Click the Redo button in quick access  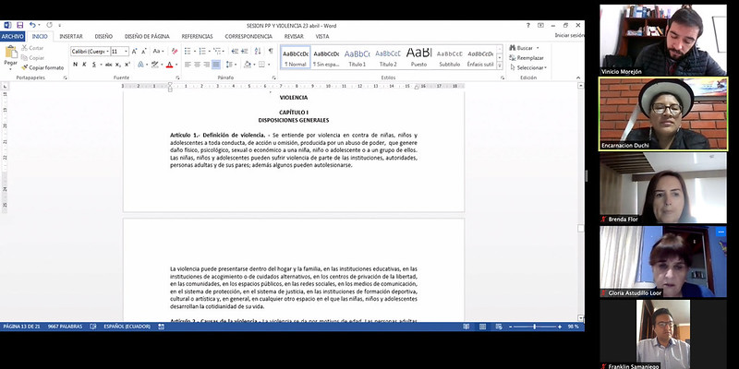(49, 25)
